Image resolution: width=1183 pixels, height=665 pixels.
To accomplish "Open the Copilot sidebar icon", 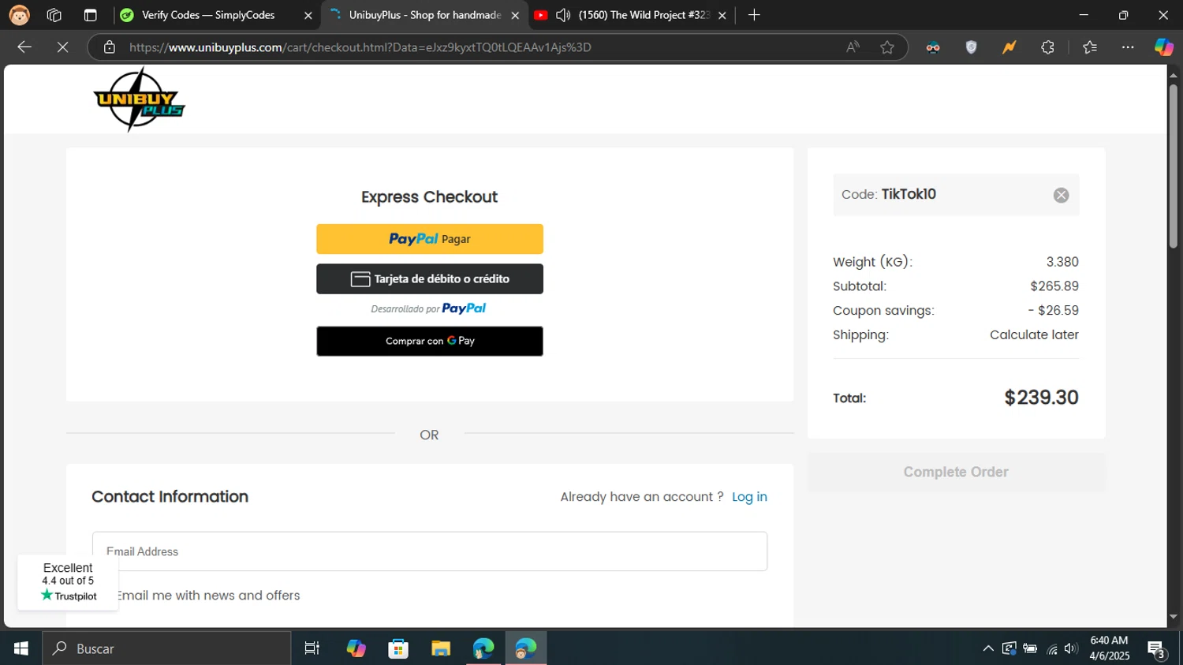I will click(1164, 47).
